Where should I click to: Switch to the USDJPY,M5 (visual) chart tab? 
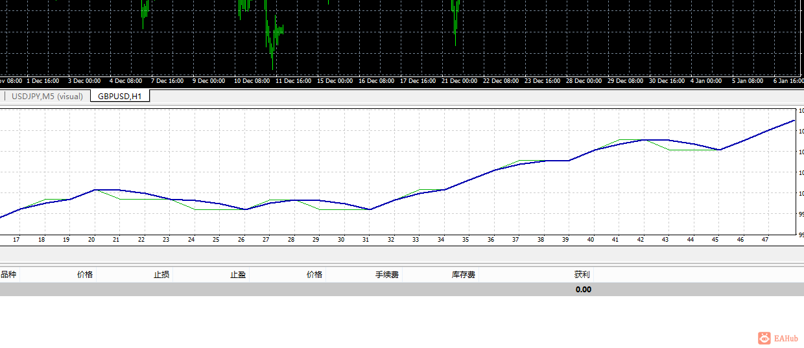click(x=47, y=97)
